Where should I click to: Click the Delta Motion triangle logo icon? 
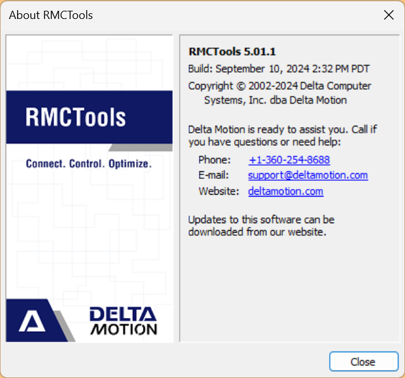32,321
